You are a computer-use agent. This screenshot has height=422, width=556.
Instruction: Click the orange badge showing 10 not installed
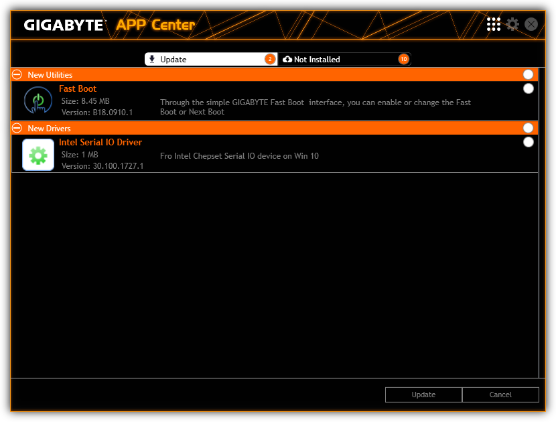(x=403, y=59)
